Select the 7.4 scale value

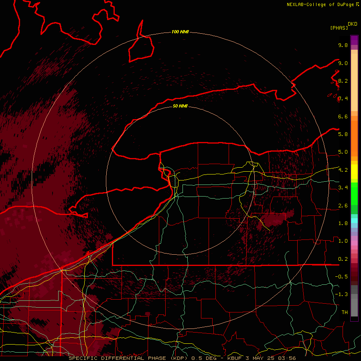343,99
